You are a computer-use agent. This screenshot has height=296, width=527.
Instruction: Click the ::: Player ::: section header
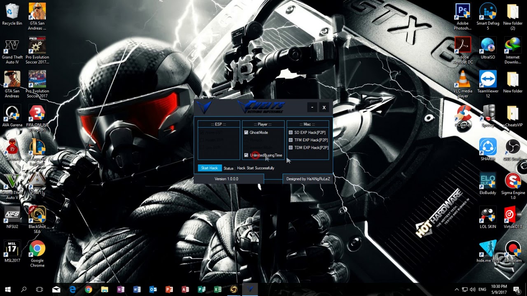click(x=263, y=124)
